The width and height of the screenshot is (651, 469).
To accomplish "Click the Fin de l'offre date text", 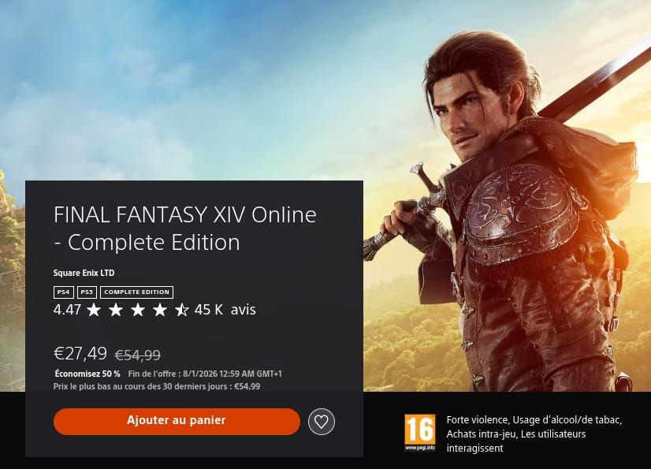I will click(x=205, y=374).
